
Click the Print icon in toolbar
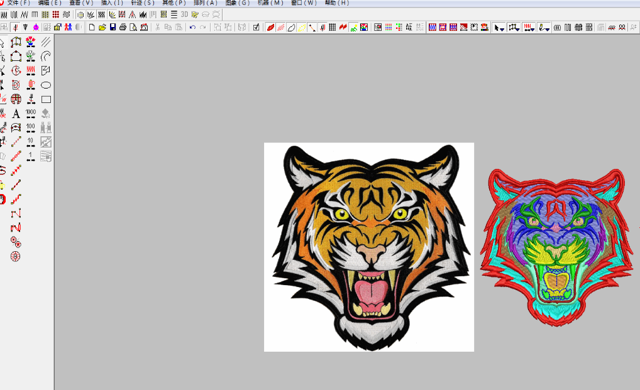pos(123,27)
